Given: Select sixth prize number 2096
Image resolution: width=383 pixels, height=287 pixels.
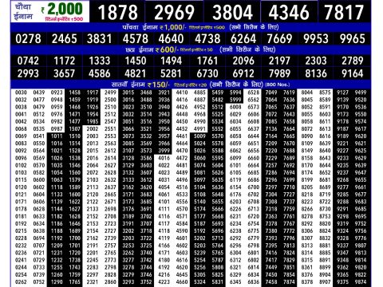Looking at the screenshot, I should [x=243, y=61].
